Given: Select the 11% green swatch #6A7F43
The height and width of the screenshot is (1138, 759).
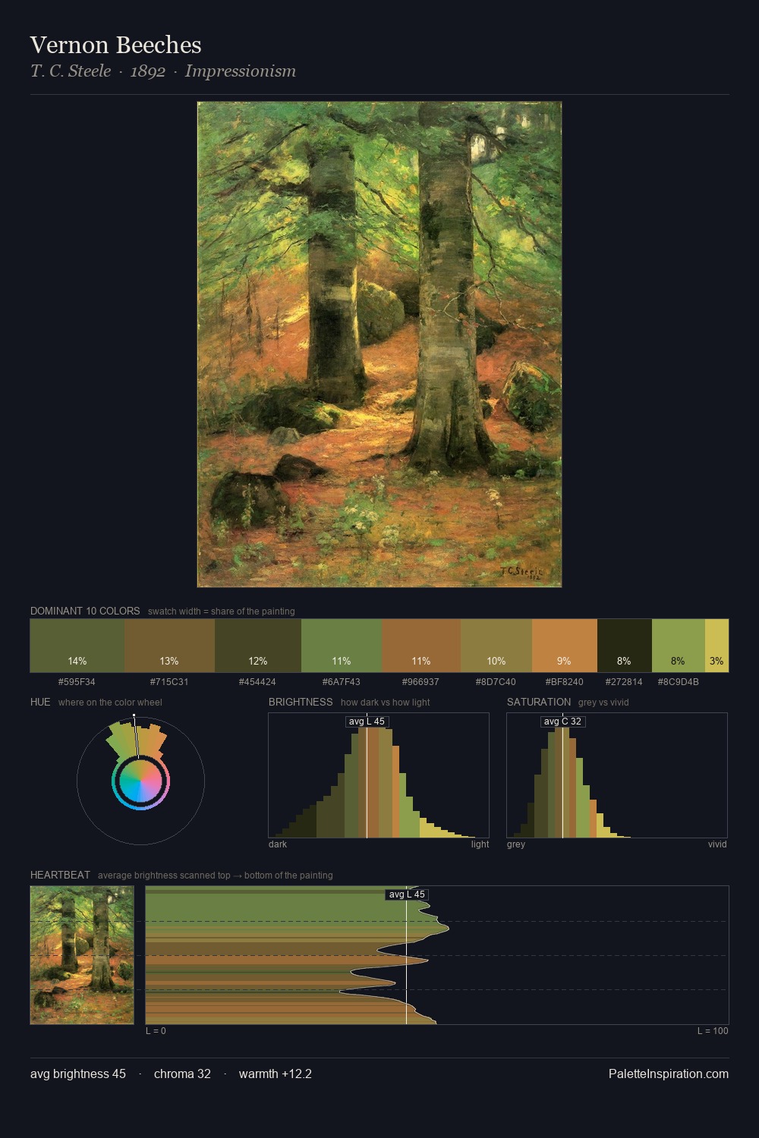Looking at the screenshot, I should coord(342,646).
